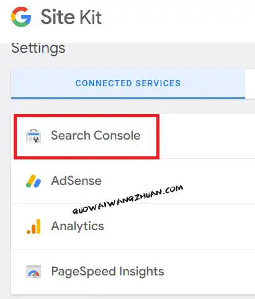This screenshot has width=255, height=299.
Task: Expand AdSense row via blank area right
Action: tap(207, 181)
